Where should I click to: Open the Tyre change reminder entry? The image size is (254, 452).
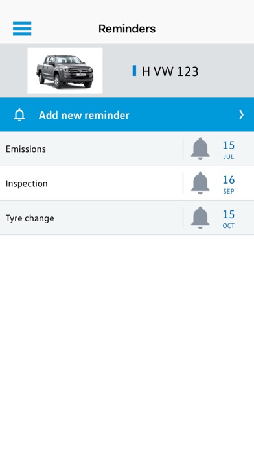[127, 218]
